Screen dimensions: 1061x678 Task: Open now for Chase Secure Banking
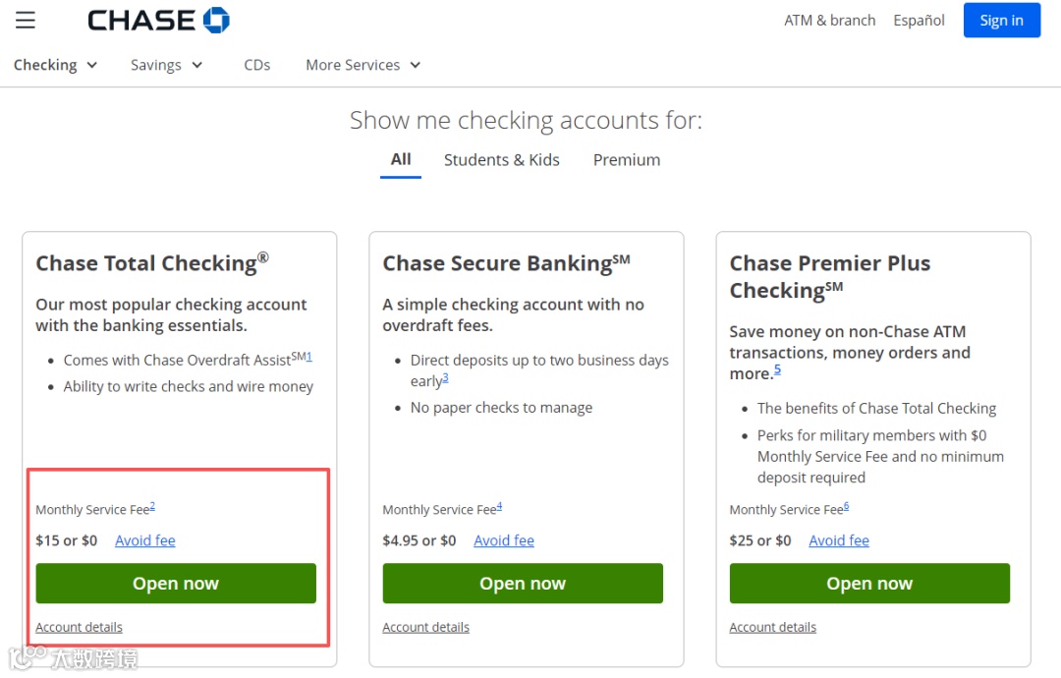[x=523, y=584]
